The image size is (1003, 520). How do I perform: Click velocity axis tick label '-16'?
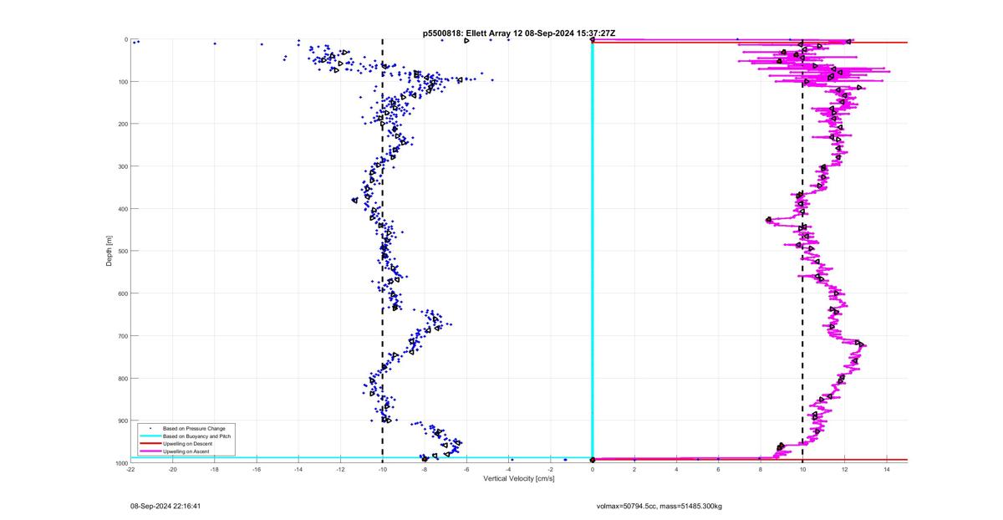(257, 469)
